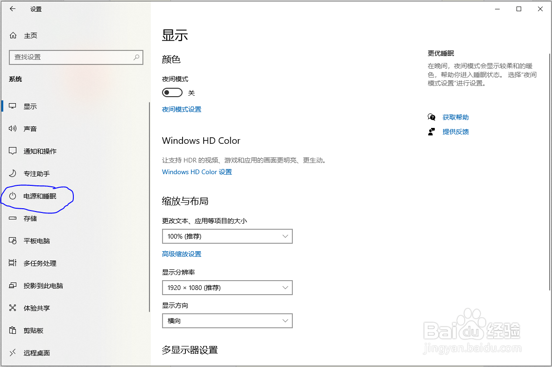Select the 声音 (Sound) sidebar icon
552x367 pixels.
tap(31, 128)
